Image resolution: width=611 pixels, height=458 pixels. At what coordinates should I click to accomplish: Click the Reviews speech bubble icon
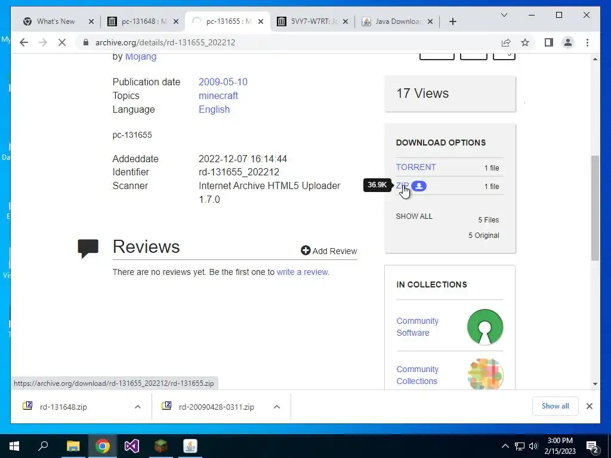click(x=88, y=248)
